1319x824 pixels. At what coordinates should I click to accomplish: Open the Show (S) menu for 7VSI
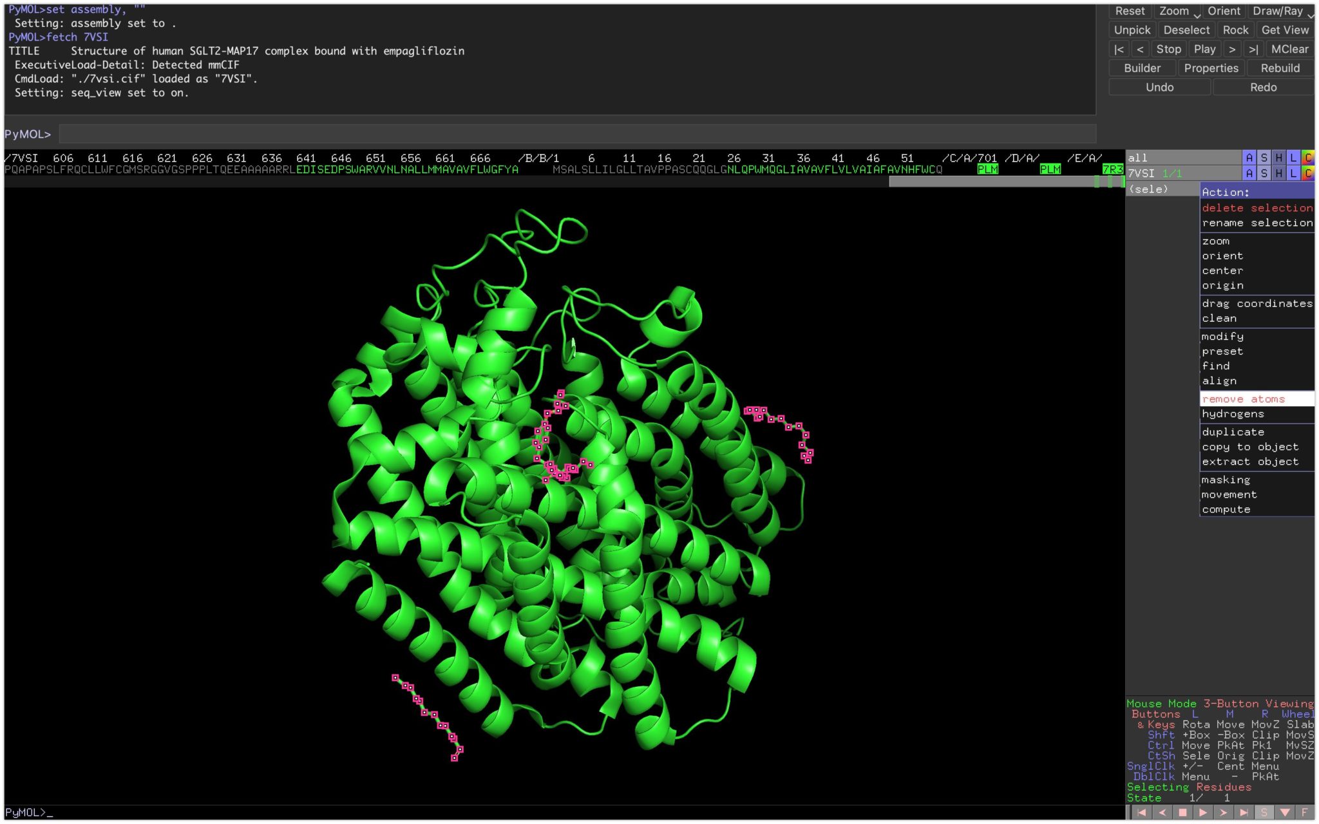click(1264, 173)
